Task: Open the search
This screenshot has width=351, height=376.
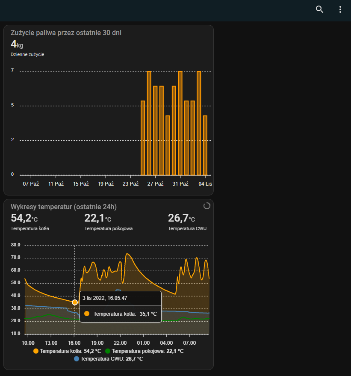Action: click(x=319, y=9)
